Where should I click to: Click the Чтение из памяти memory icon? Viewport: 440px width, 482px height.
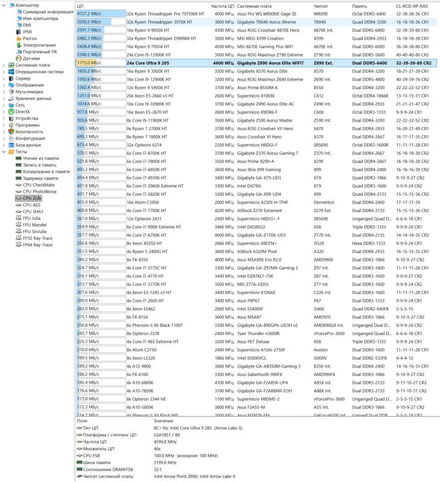(x=19, y=158)
